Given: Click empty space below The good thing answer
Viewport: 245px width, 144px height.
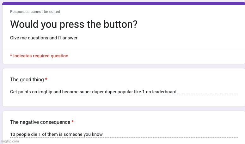Looking at the screenshot, I should (124, 101).
